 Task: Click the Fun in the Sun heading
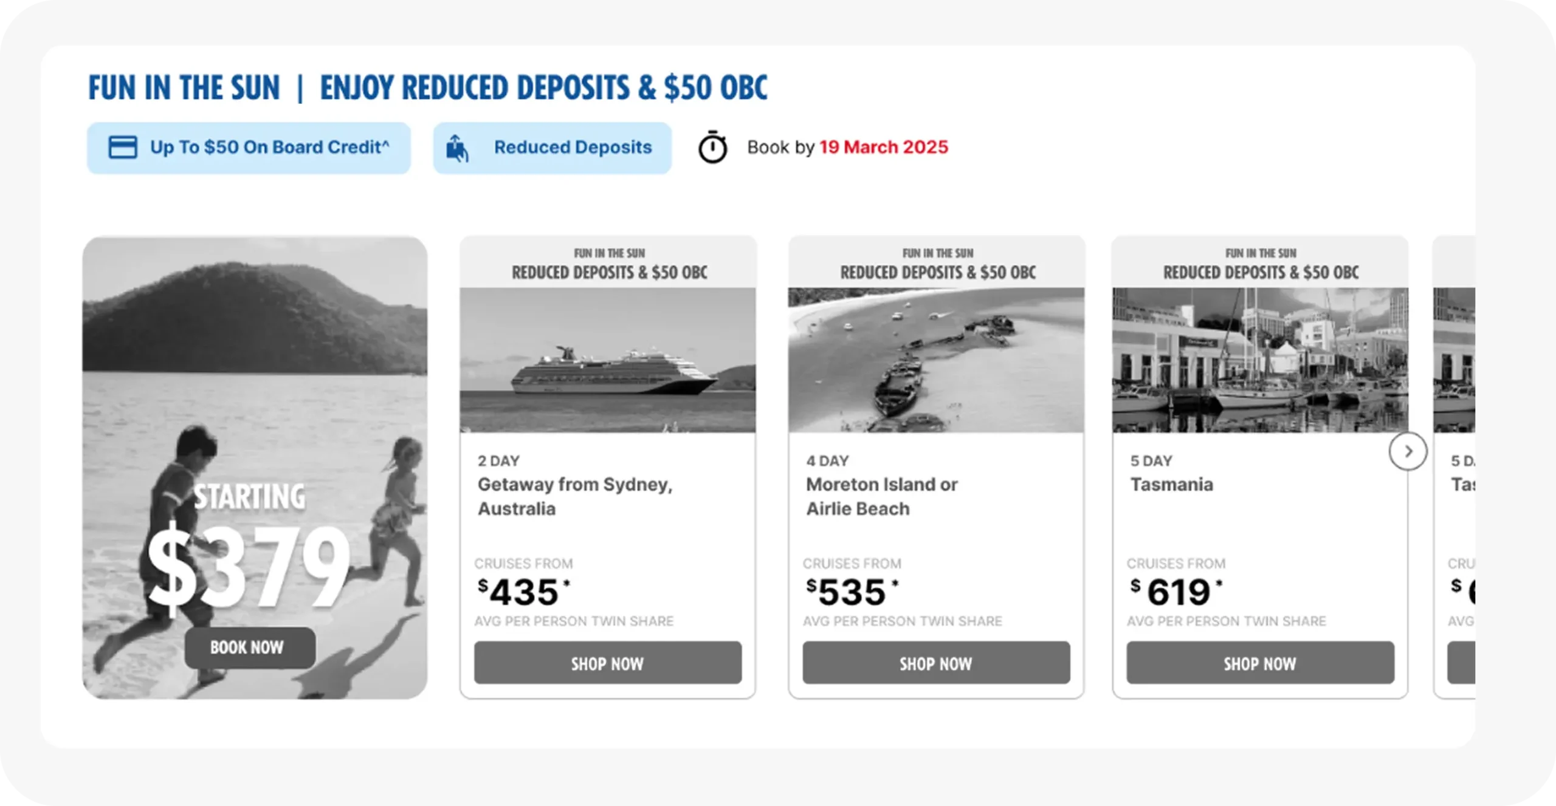(x=427, y=87)
